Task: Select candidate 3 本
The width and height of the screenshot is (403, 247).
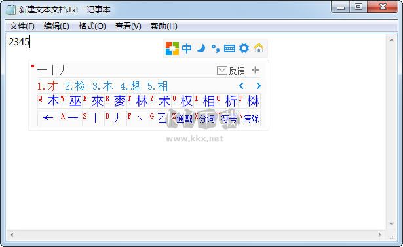Action: pos(102,86)
